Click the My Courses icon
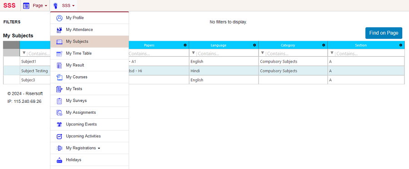 pyautogui.click(x=60, y=77)
